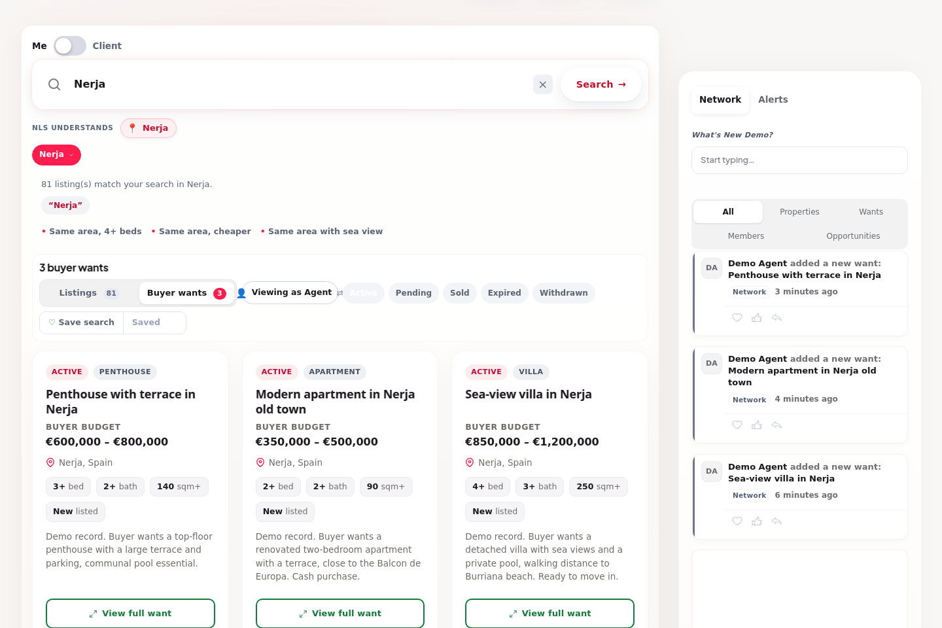The height and width of the screenshot is (628, 942).
Task: Choose suggestion Same area, 4+ beds
Action: [x=92, y=232]
